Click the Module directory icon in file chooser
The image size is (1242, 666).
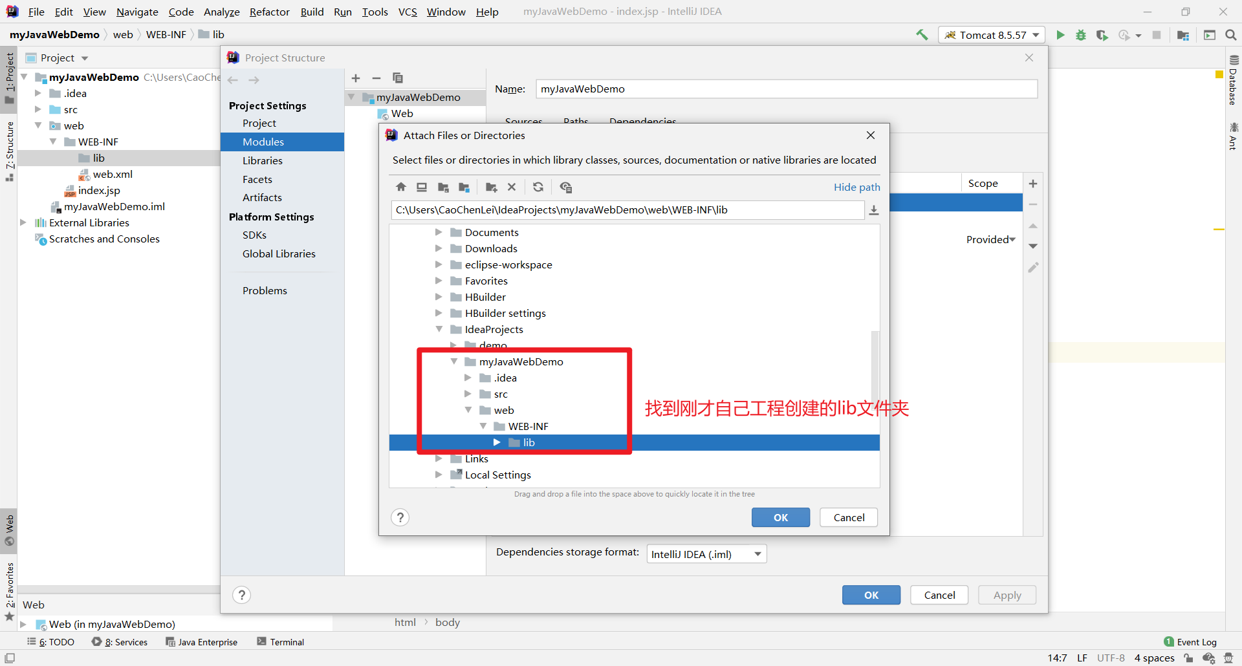tap(464, 188)
